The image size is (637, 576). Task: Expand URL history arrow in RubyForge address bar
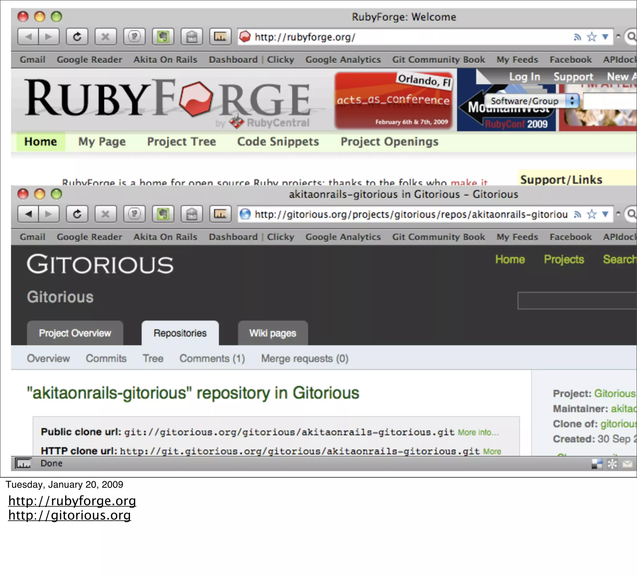pyautogui.click(x=605, y=37)
